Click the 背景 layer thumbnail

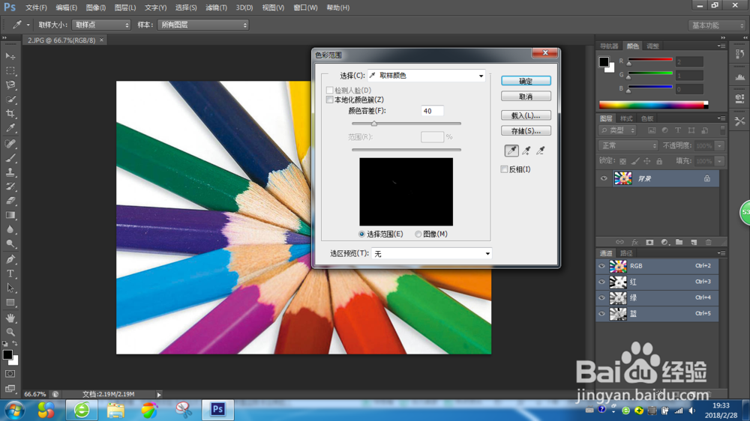tap(622, 178)
